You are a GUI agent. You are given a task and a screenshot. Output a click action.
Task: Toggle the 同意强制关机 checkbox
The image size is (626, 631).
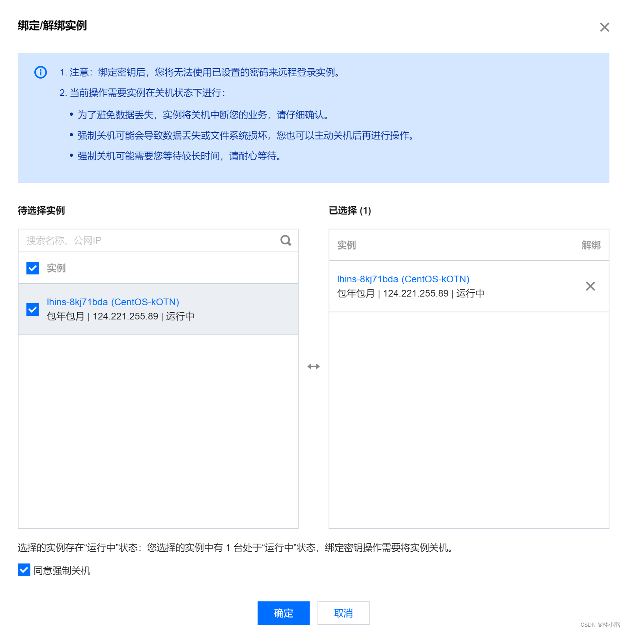pyautogui.click(x=24, y=570)
